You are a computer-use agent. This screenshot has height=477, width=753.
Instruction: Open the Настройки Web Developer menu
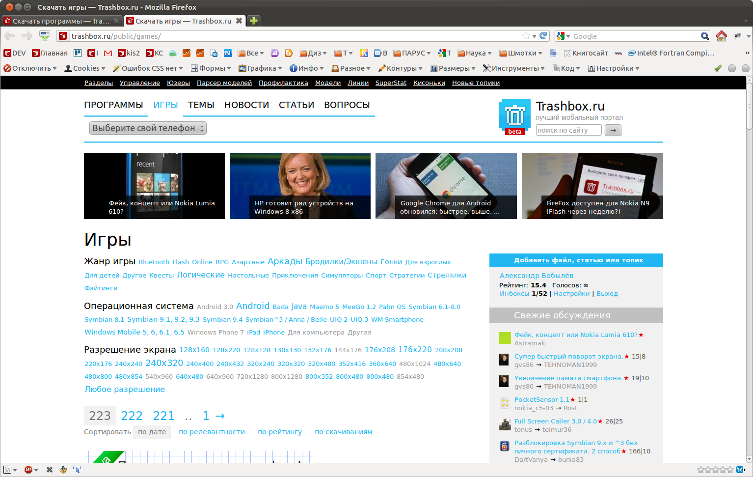[614, 68]
